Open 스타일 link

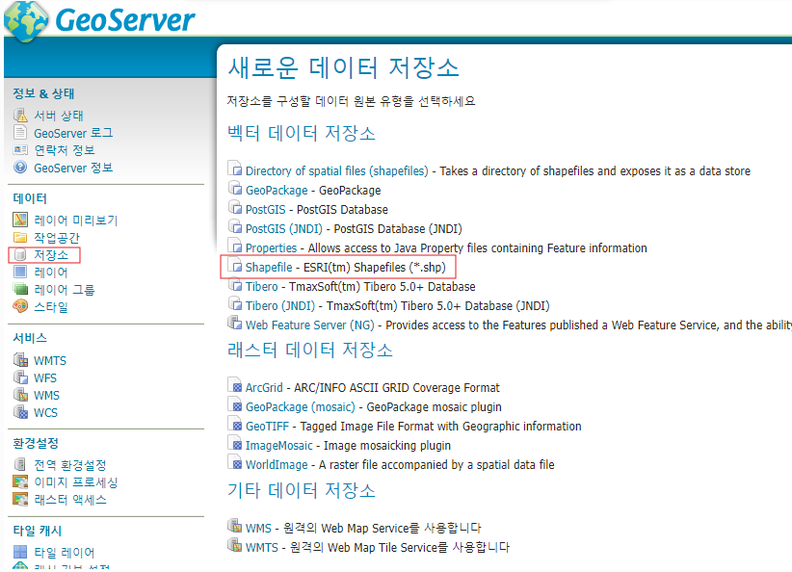pyautogui.click(x=51, y=307)
